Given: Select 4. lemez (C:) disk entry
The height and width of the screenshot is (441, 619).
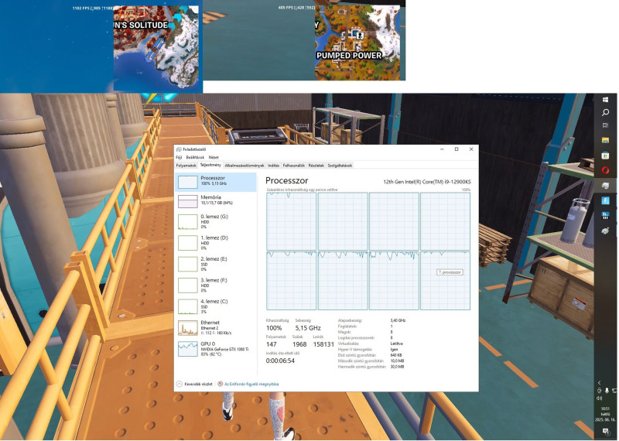Looking at the screenshot, I should [x=216, y=306].
